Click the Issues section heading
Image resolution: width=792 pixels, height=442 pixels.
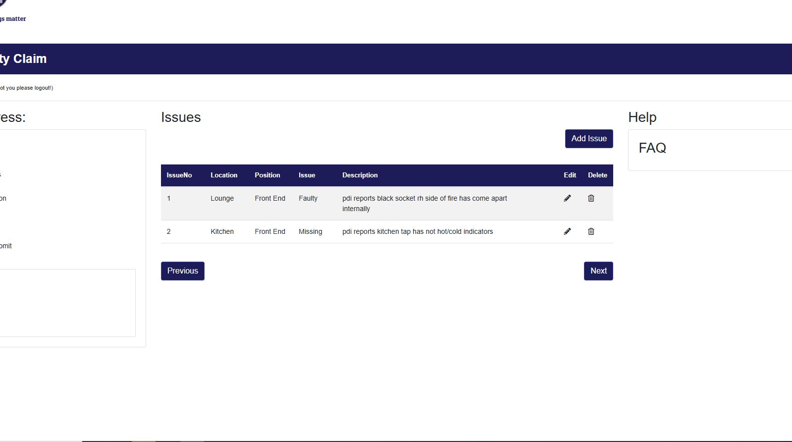pyautogui.click(x=181, y=117)
